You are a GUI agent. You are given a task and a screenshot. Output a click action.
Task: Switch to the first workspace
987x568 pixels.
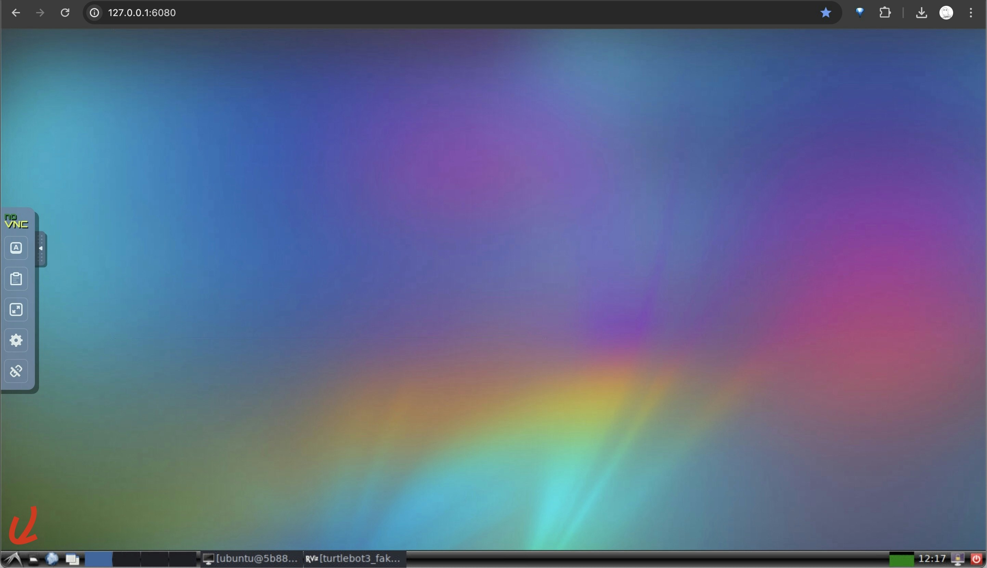[98, 559]
